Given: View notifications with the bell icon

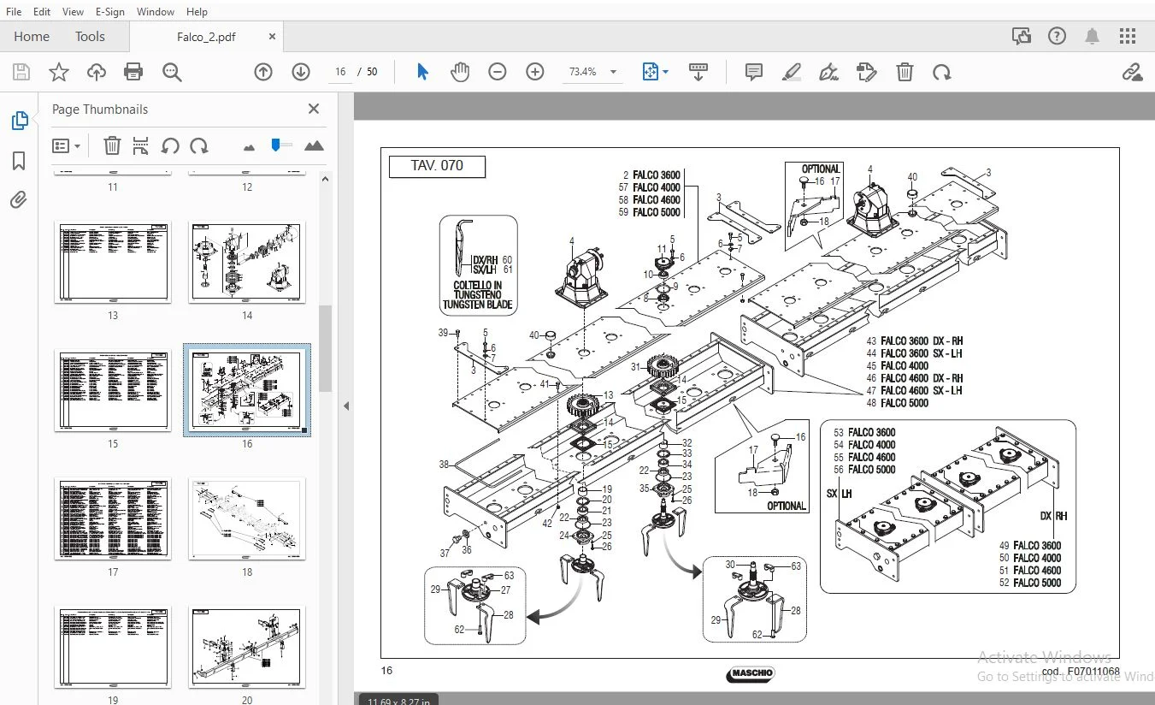Looking at the screenshot, I should point(1093,36).
